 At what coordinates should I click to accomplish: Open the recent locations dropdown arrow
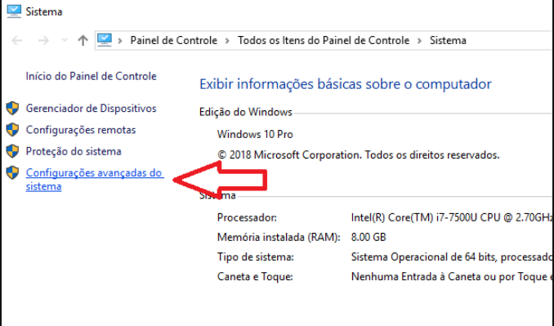pyautogui.click(x=65, y=40)
